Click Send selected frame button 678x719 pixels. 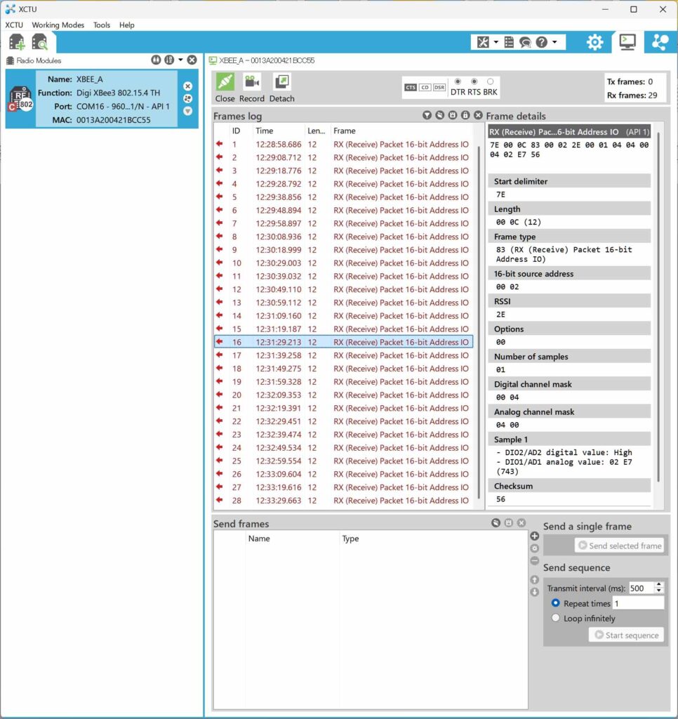pyautogui.click(x=619, y=546)
